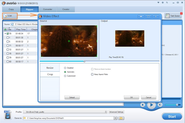Browse output folder with folder icon button
This screenshot has height=123, width=185.
pyautogui.click(x=121, y=118)
